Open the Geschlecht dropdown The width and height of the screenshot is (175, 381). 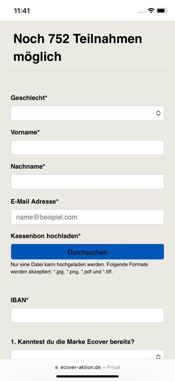click(x=87, y=113)
